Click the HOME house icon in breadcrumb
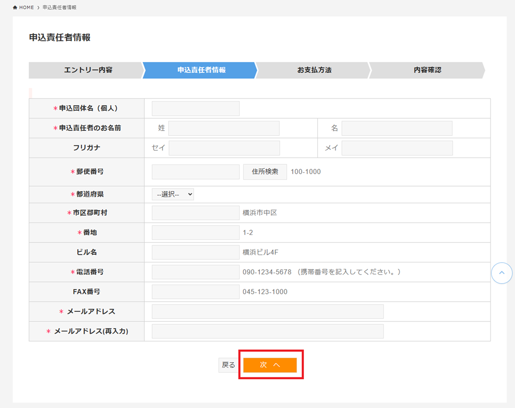 [x=15, y=7]
